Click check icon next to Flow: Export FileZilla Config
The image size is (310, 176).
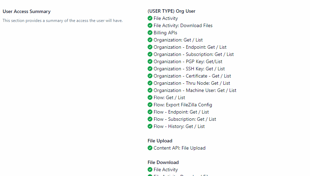pos(150,105)
